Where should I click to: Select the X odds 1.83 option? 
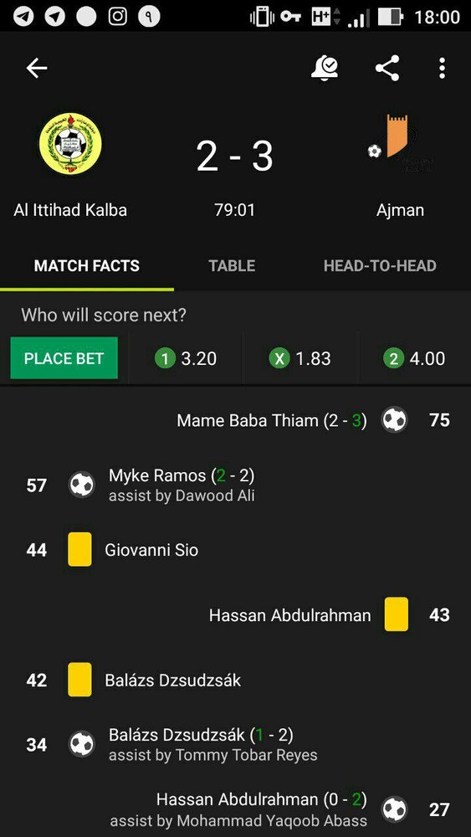pyautogui.click(x=300, y=359)
